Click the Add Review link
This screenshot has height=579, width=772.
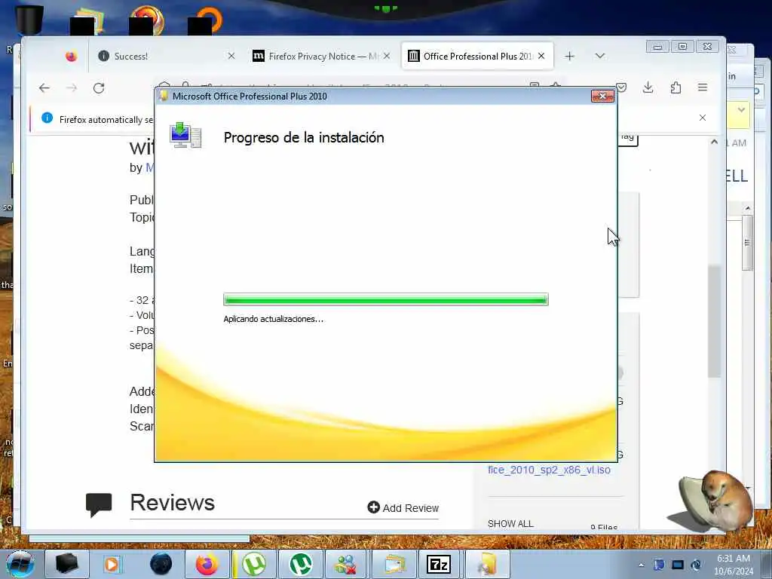403,507
